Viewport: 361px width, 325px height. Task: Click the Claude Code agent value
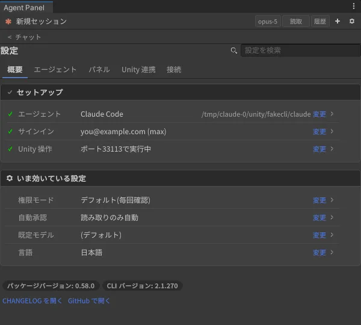[102, 114]
